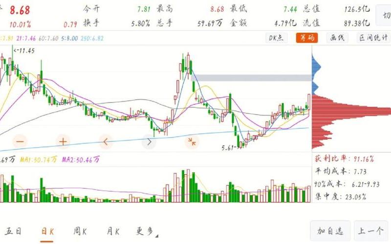Click the 11.45 high price marker
Viewport: 391px width, 244px height.
point(24,51)
